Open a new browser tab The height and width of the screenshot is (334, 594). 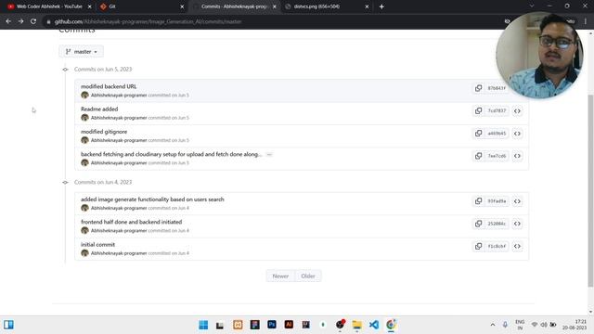pos(381,6)
